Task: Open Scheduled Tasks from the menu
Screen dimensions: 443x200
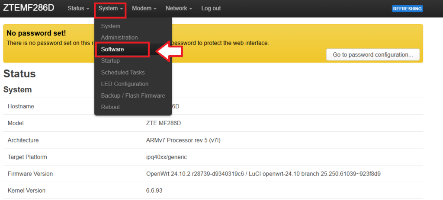Action: [123, 73]
